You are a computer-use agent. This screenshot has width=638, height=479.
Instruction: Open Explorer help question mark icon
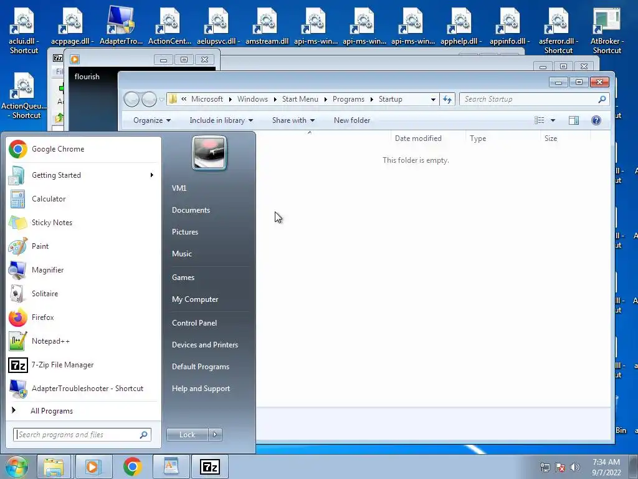coord(596,120)
